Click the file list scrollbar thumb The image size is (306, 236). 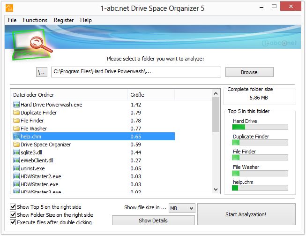[216, 114]
